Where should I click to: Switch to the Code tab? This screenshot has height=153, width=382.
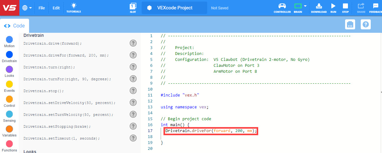tap(14, 26)
